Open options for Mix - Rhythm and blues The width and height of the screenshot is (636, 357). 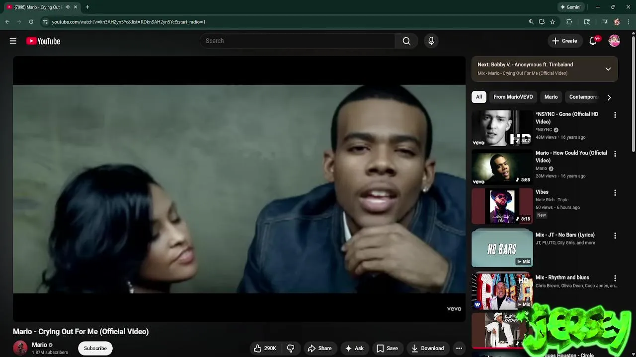tap(615, 278)
